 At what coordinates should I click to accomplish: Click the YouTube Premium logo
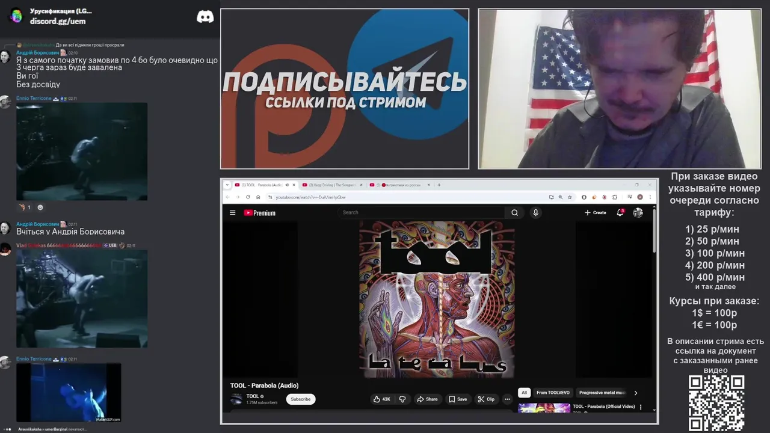coord(259,212)
